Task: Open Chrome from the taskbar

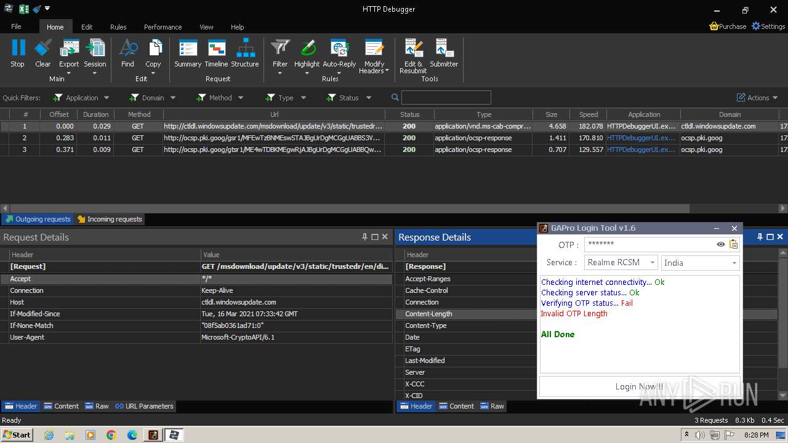Action: coord(111,435)
